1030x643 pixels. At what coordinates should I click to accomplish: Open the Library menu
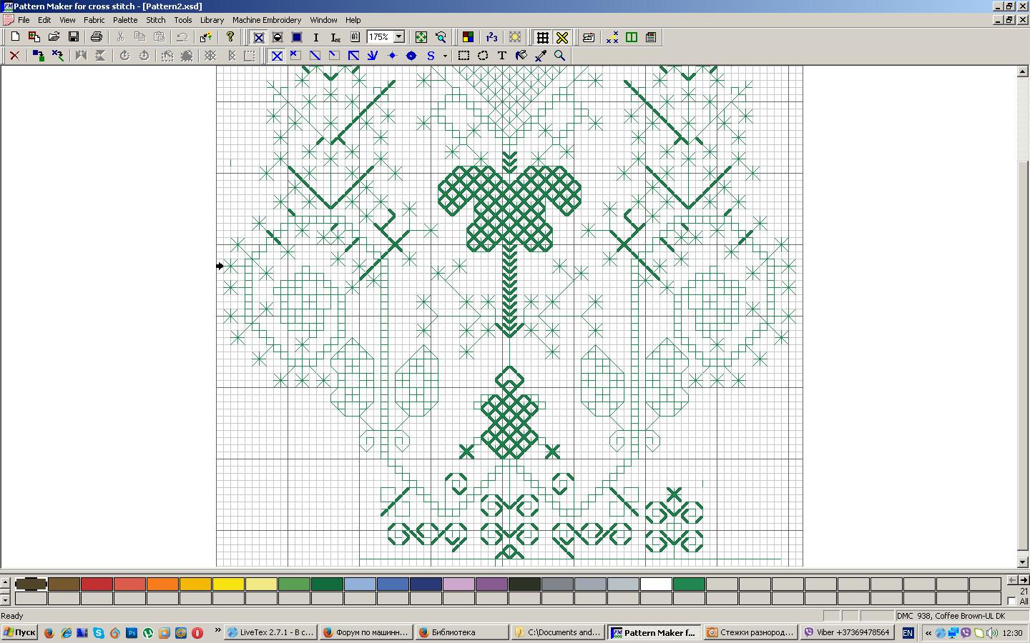(212, 20)
